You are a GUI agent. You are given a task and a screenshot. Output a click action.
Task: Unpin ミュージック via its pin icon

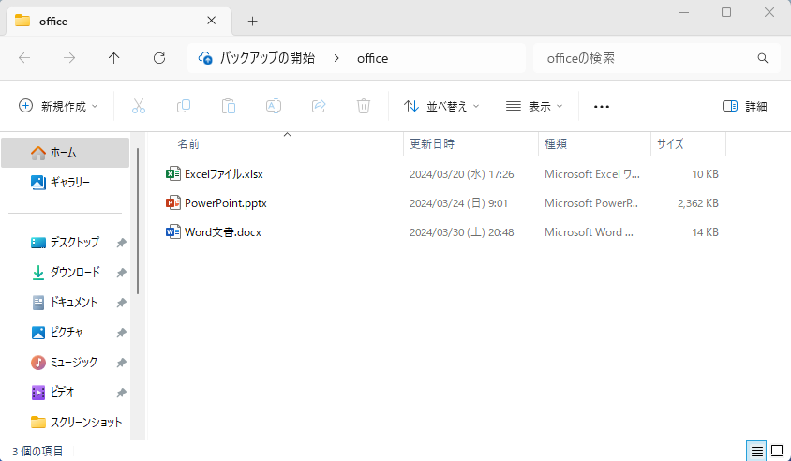(121, 363)
